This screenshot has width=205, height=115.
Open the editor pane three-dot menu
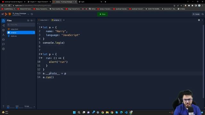coord(202,20)
